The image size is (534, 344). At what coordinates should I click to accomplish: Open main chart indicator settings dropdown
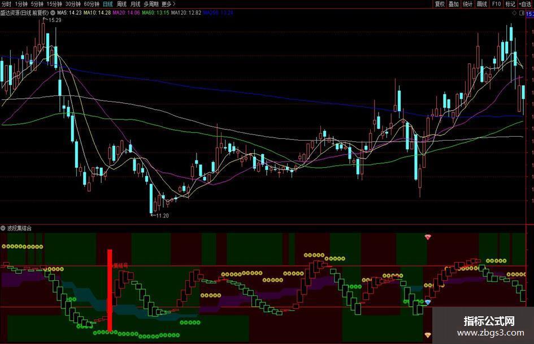(53, 12)
